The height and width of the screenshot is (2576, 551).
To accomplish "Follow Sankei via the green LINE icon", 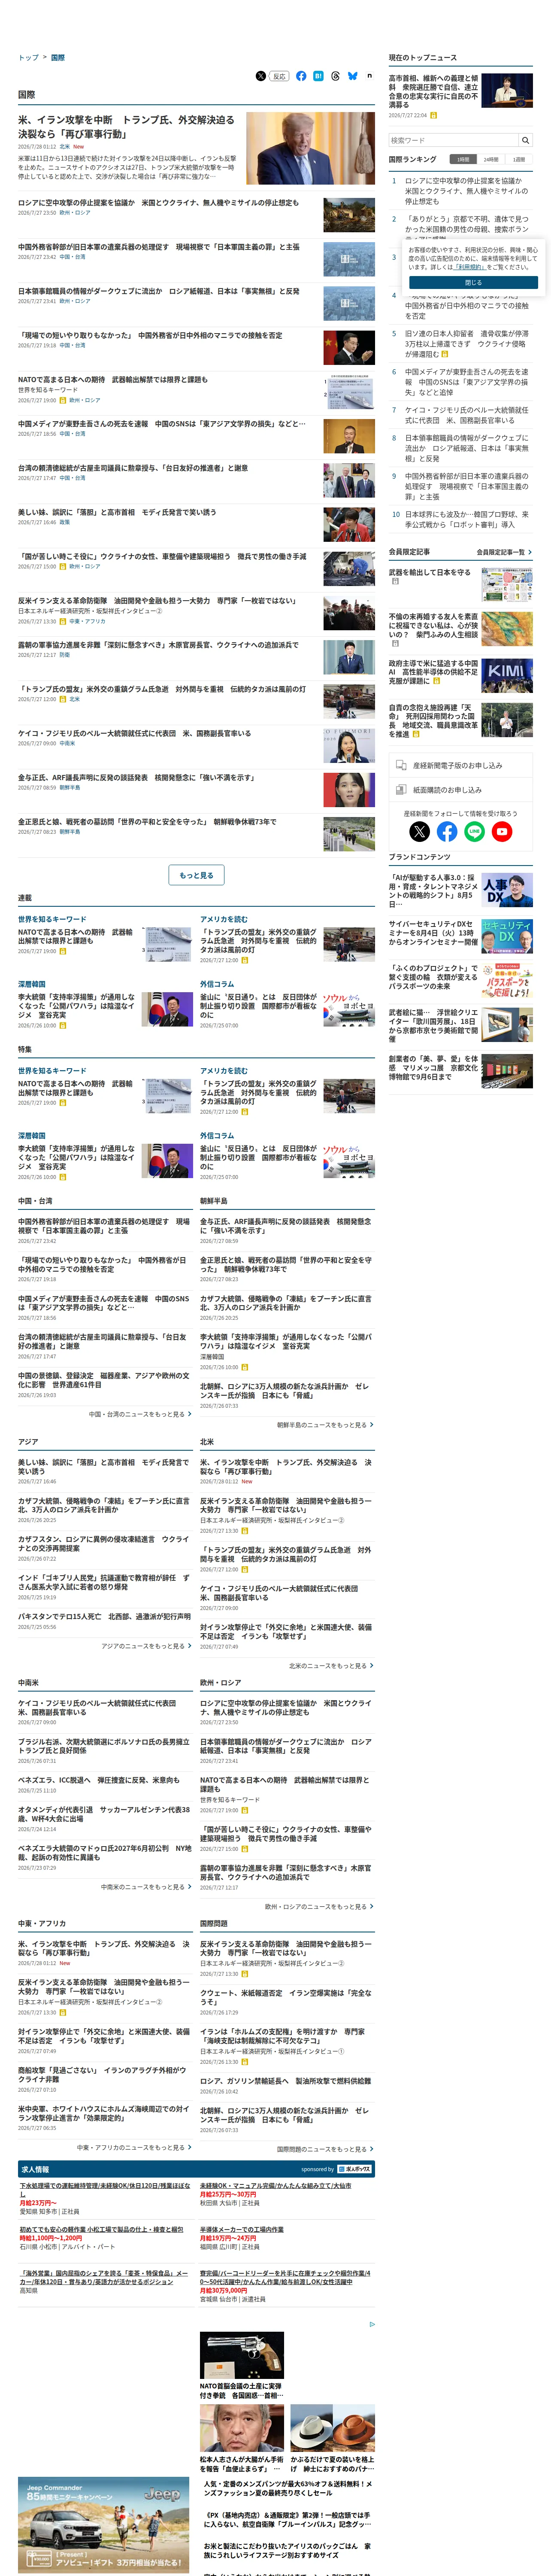I will [474, 831].
